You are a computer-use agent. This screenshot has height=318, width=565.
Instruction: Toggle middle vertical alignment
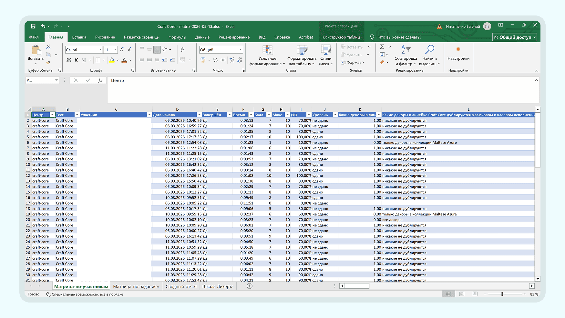149,49
